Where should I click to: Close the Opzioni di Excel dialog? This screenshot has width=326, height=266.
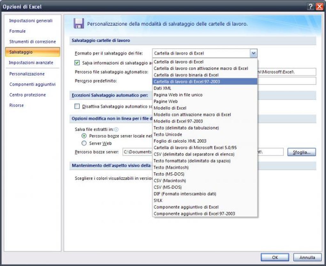(x=319, y=7)
